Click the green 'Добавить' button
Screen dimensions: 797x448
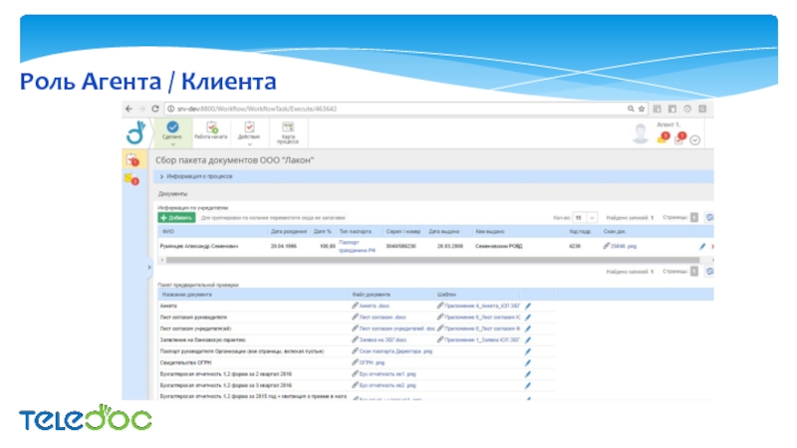point(176,216)
